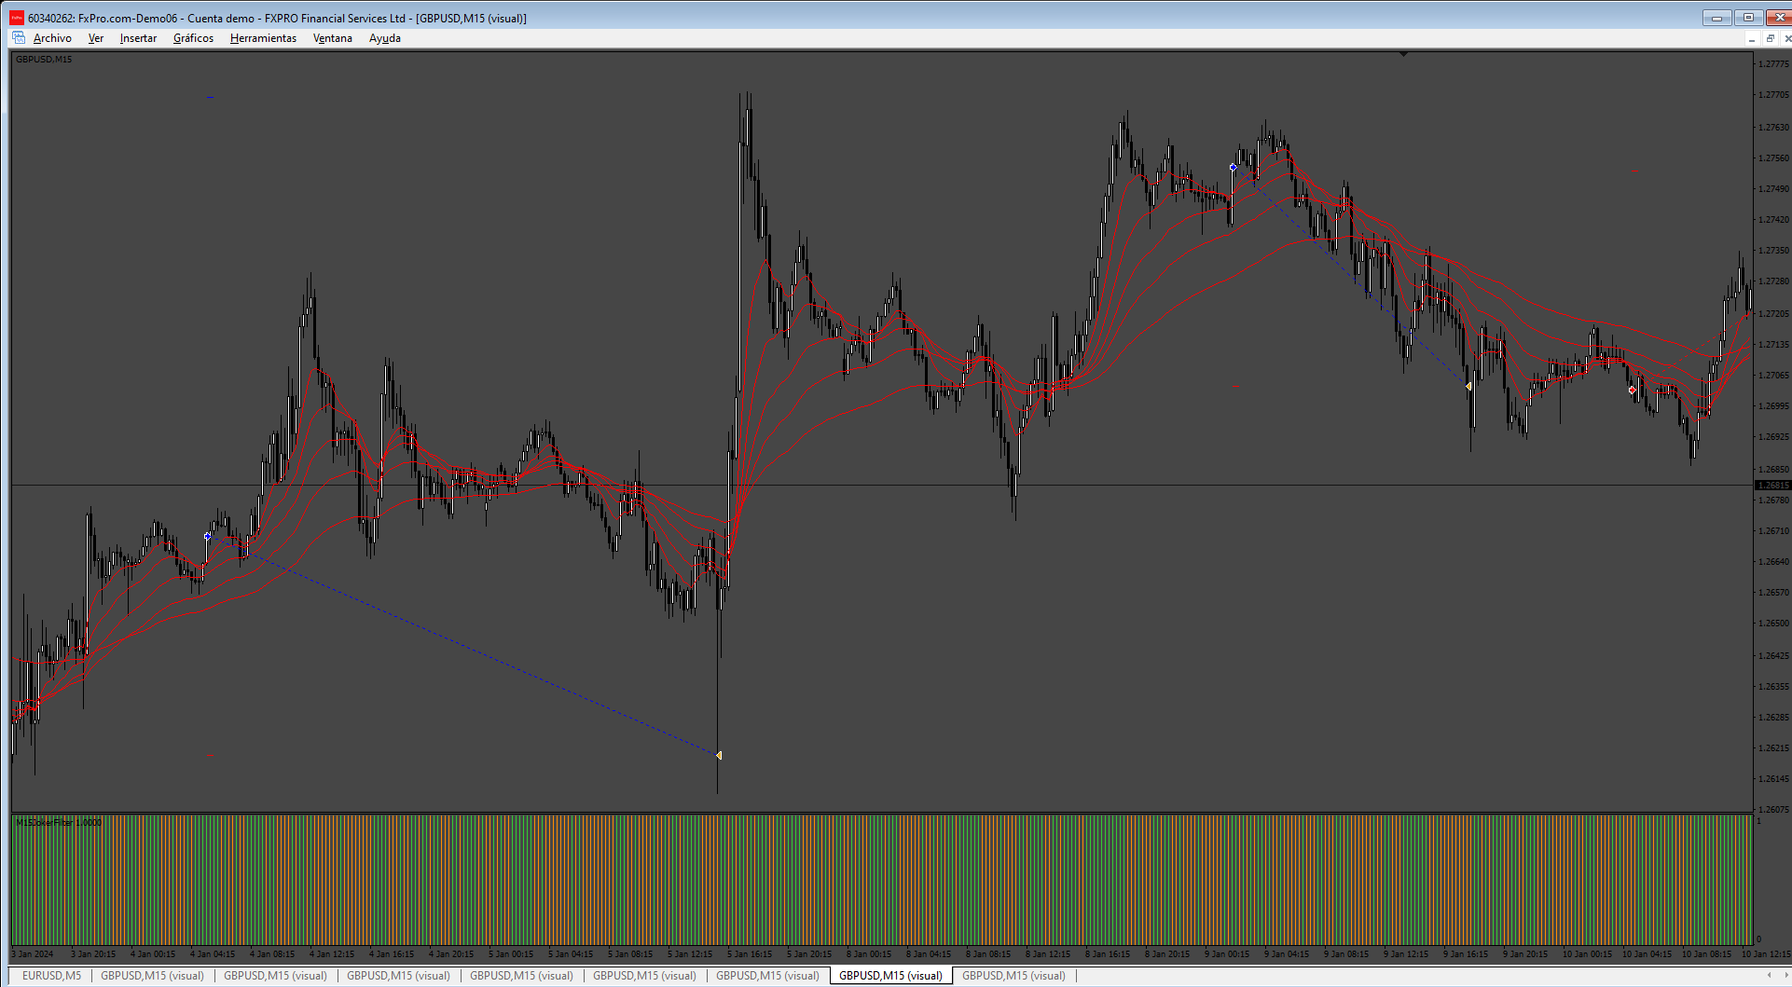
Task: Open the Archivo menu
Action: 52,38
